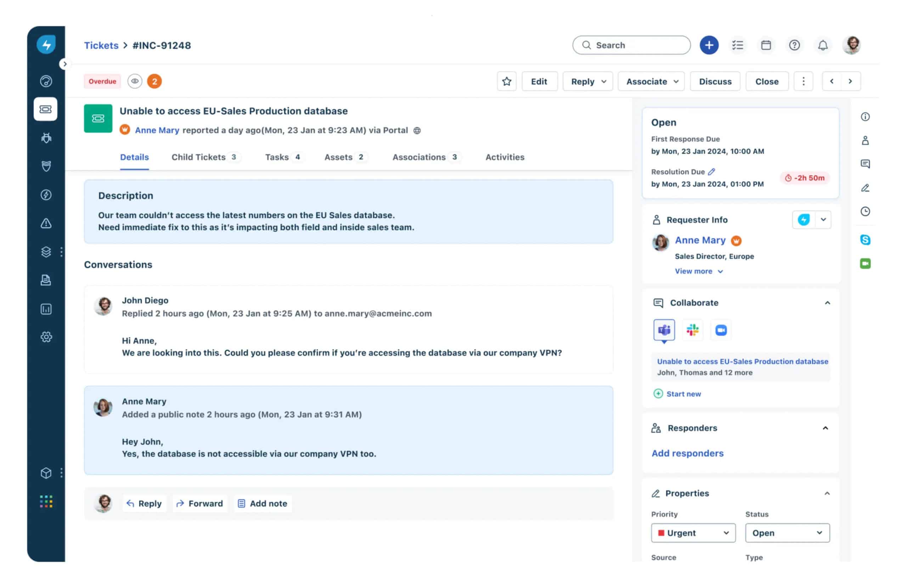Open the Status Open dropdown
The width and height of the screenshot is (907, 587).
pos(787,533)
